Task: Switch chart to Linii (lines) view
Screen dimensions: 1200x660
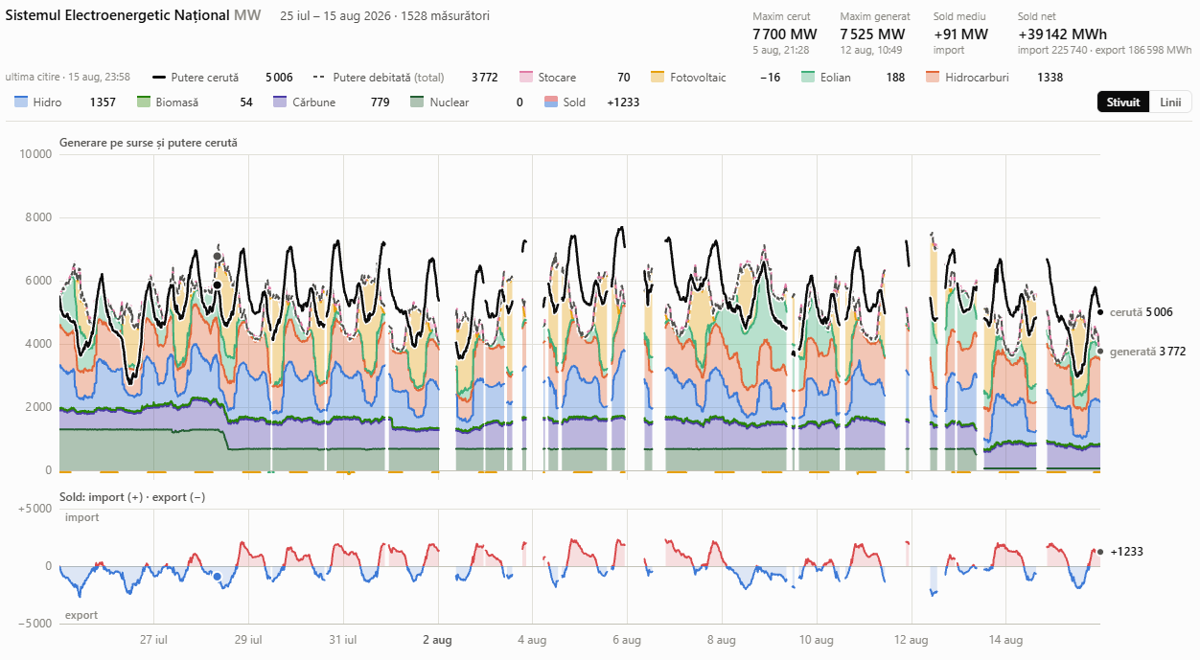Action: click(x=1170, y=102)
